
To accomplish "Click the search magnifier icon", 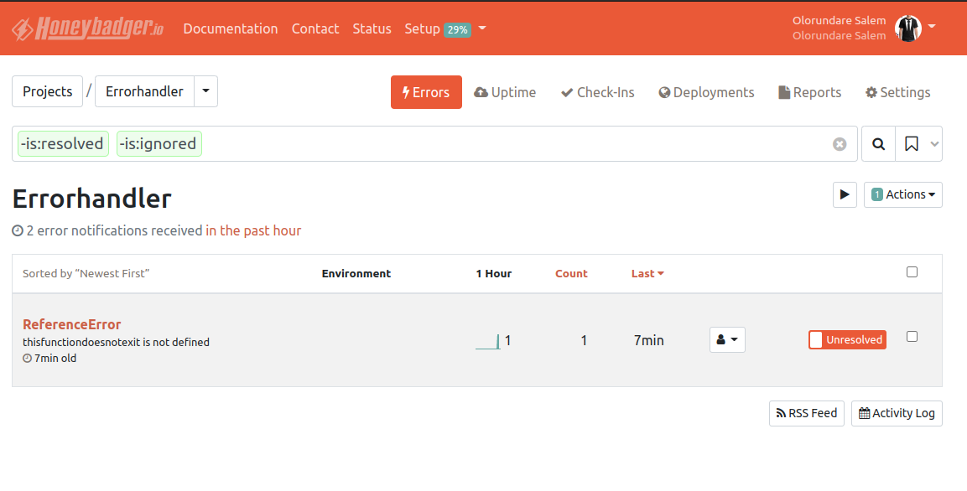I will tap(878, 144).
